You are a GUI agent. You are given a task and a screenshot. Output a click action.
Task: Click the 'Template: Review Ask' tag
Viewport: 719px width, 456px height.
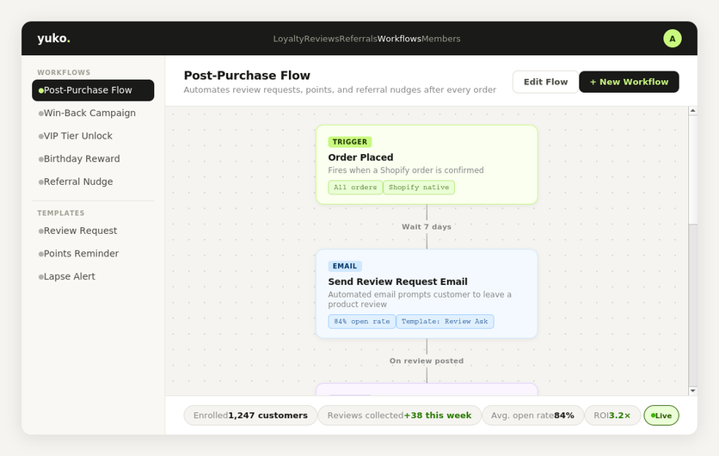[445, 322]
